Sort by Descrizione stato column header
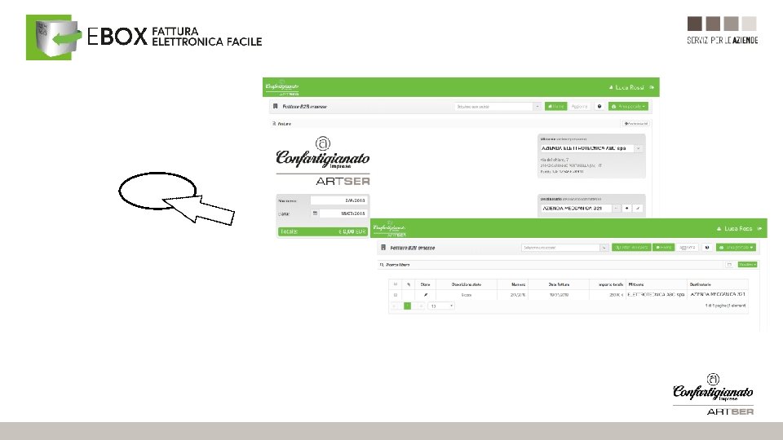Image resolution: width=783 pixels, height=440 pixels. click(x=467, y=284)
